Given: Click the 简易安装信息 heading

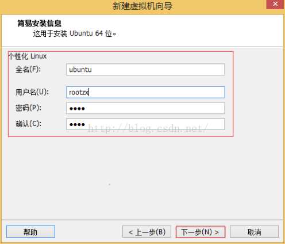Looking at the screenshot, I should point(40,24).
